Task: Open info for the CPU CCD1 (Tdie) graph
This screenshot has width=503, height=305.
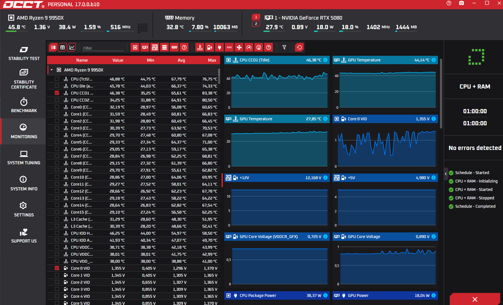Action: tap(325, 60)
